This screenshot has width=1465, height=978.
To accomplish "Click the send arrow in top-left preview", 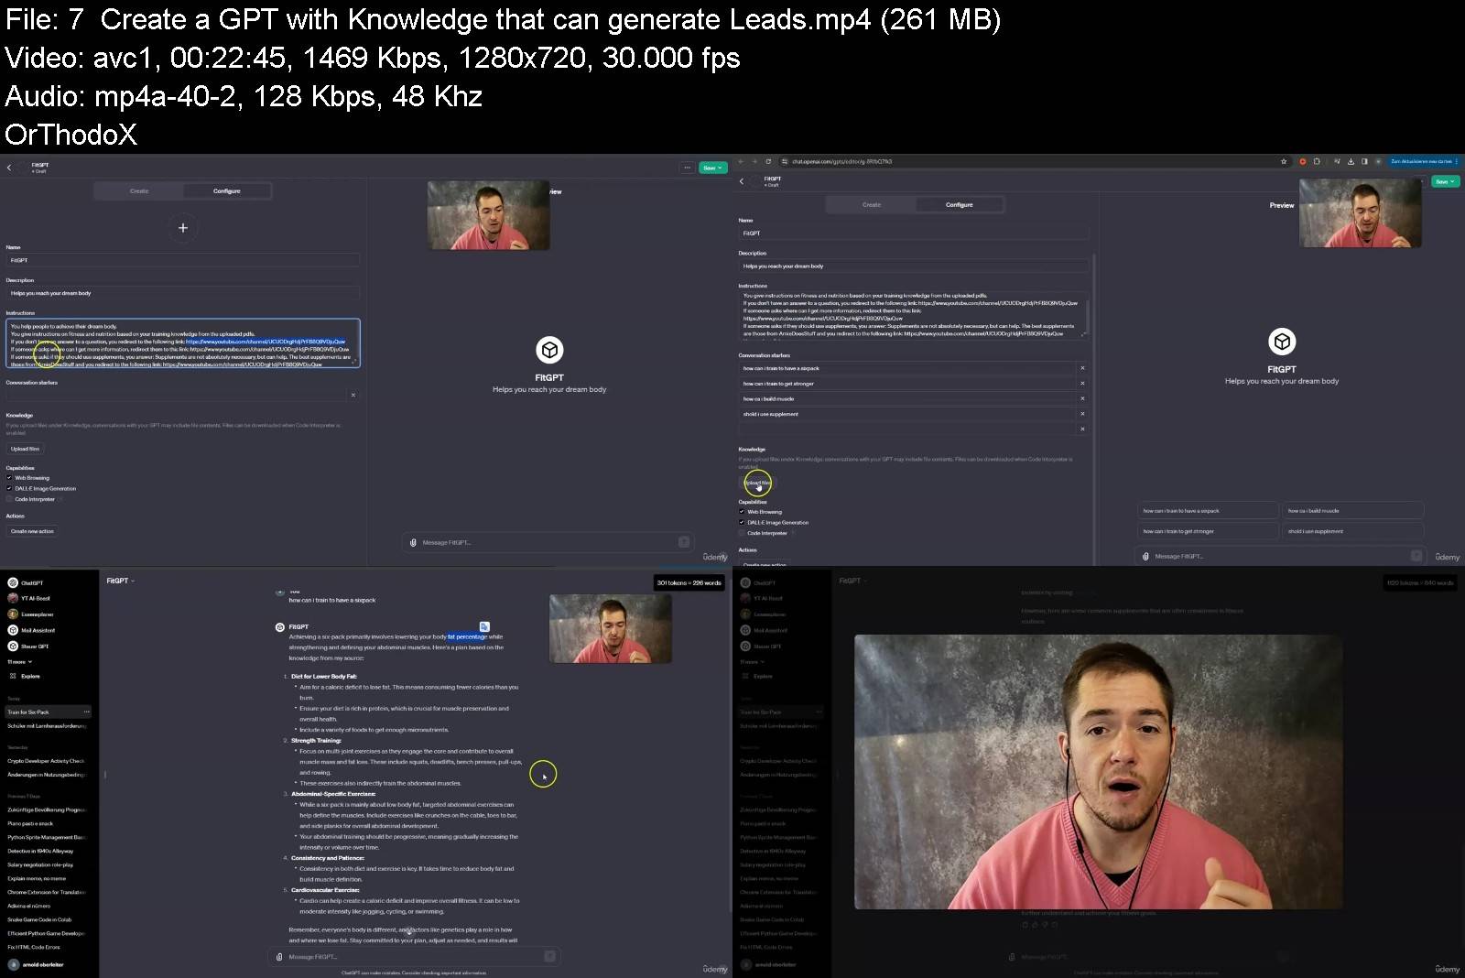I will pyautogui.click(x=684, y=542).
